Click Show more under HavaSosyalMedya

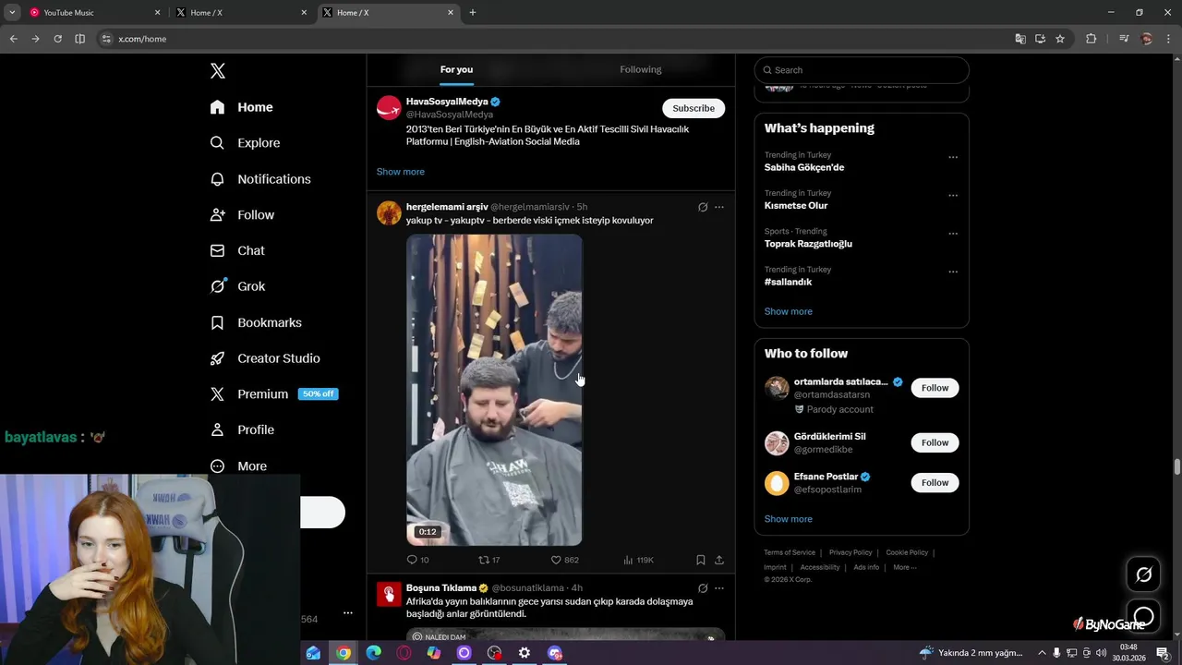(401, 172)
